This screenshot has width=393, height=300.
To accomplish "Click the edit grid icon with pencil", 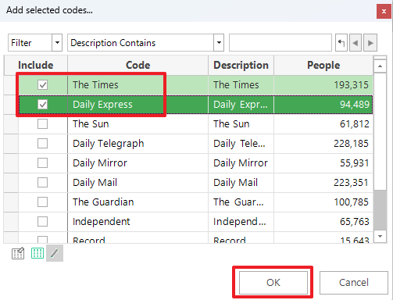I will (x=18, y=253).
